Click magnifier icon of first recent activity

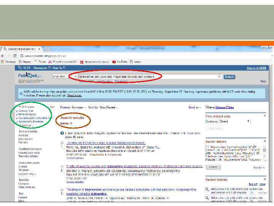coord(207,189)
